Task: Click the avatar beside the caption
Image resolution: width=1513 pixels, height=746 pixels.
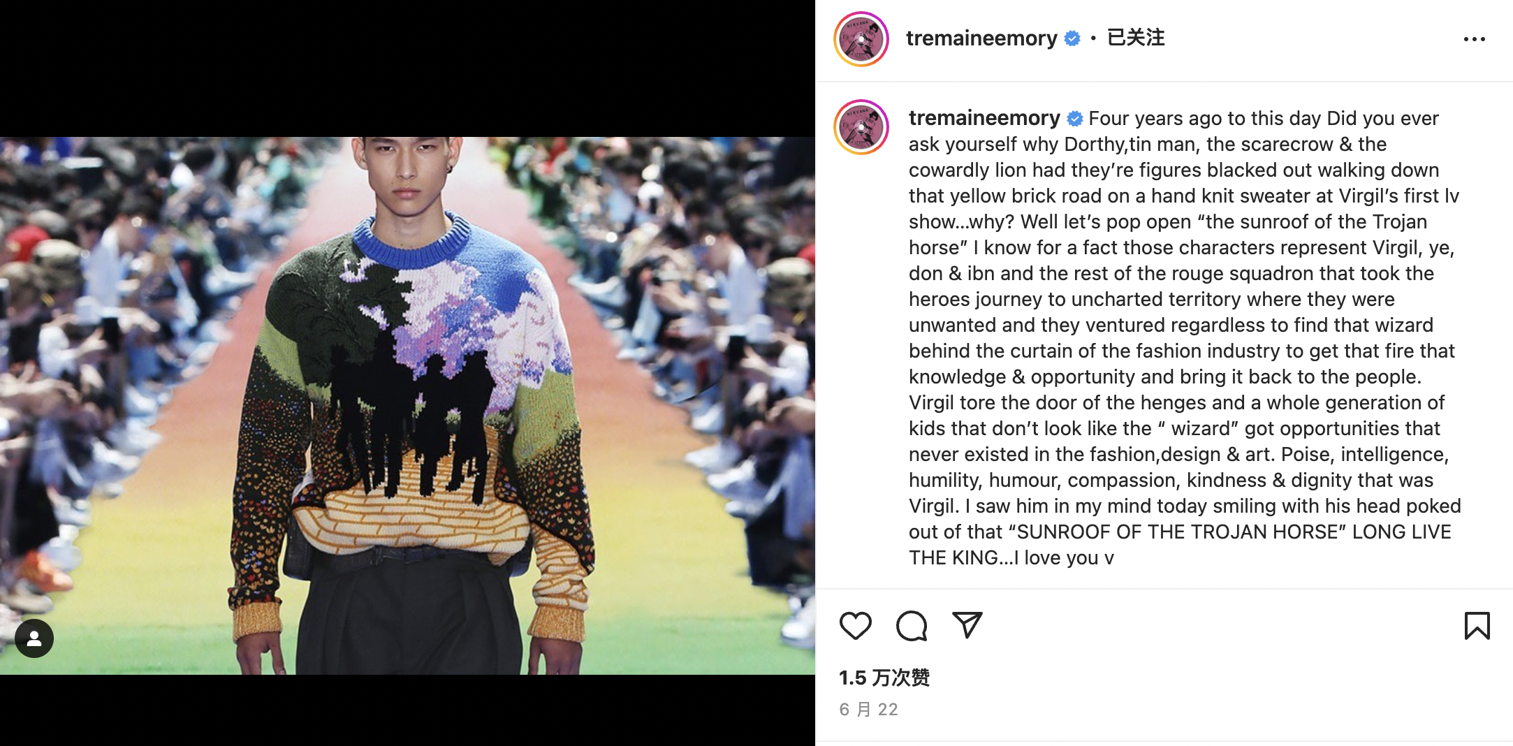Action: coord(861,127)
